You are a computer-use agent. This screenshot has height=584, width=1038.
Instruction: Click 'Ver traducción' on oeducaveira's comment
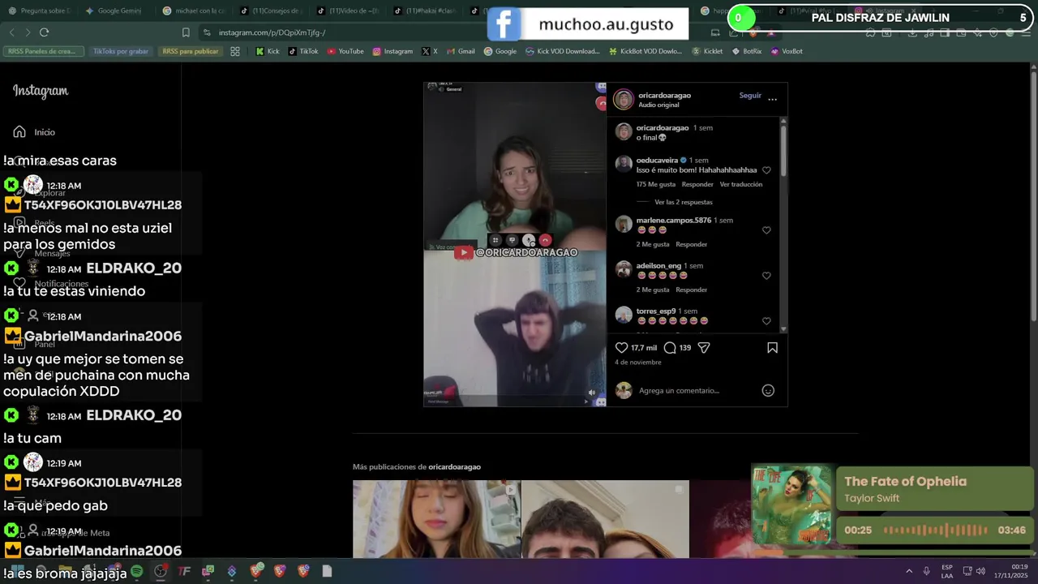click(x=741, y=184)
